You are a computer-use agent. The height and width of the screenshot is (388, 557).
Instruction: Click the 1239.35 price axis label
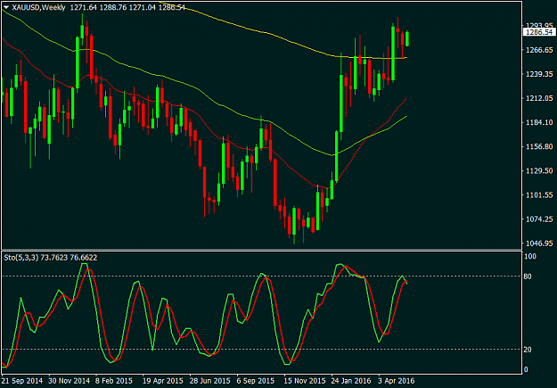tap(539, 74)
